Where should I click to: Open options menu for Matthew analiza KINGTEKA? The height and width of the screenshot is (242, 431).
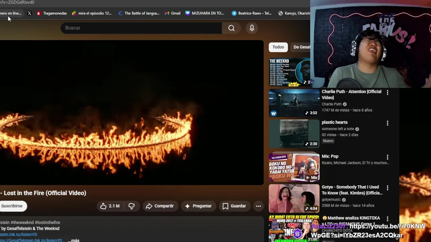(x=388, y=219)
